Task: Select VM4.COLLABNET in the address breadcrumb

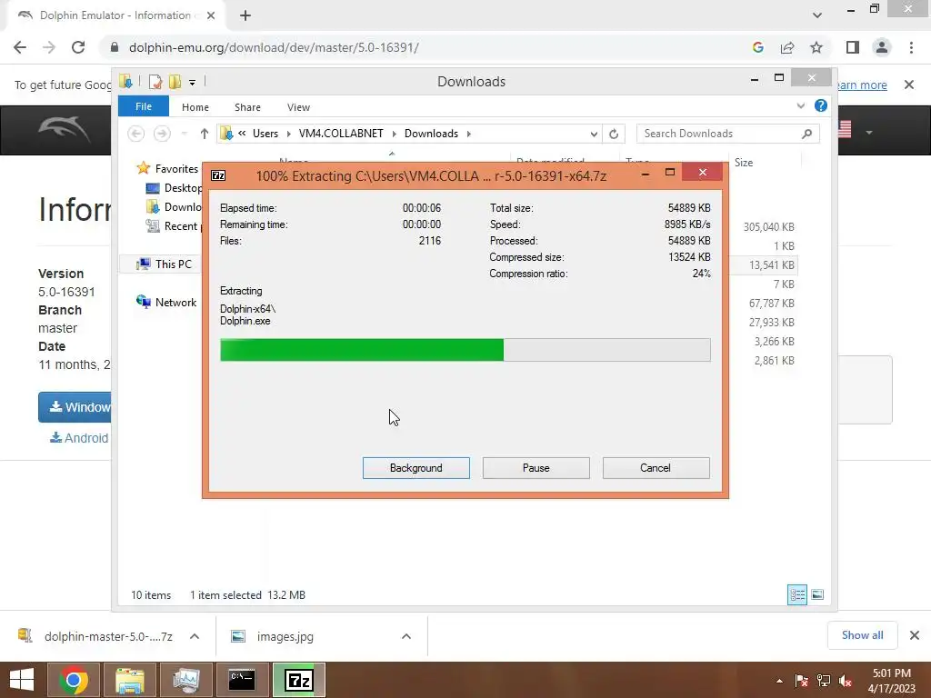Action: (x=341, y=134)
